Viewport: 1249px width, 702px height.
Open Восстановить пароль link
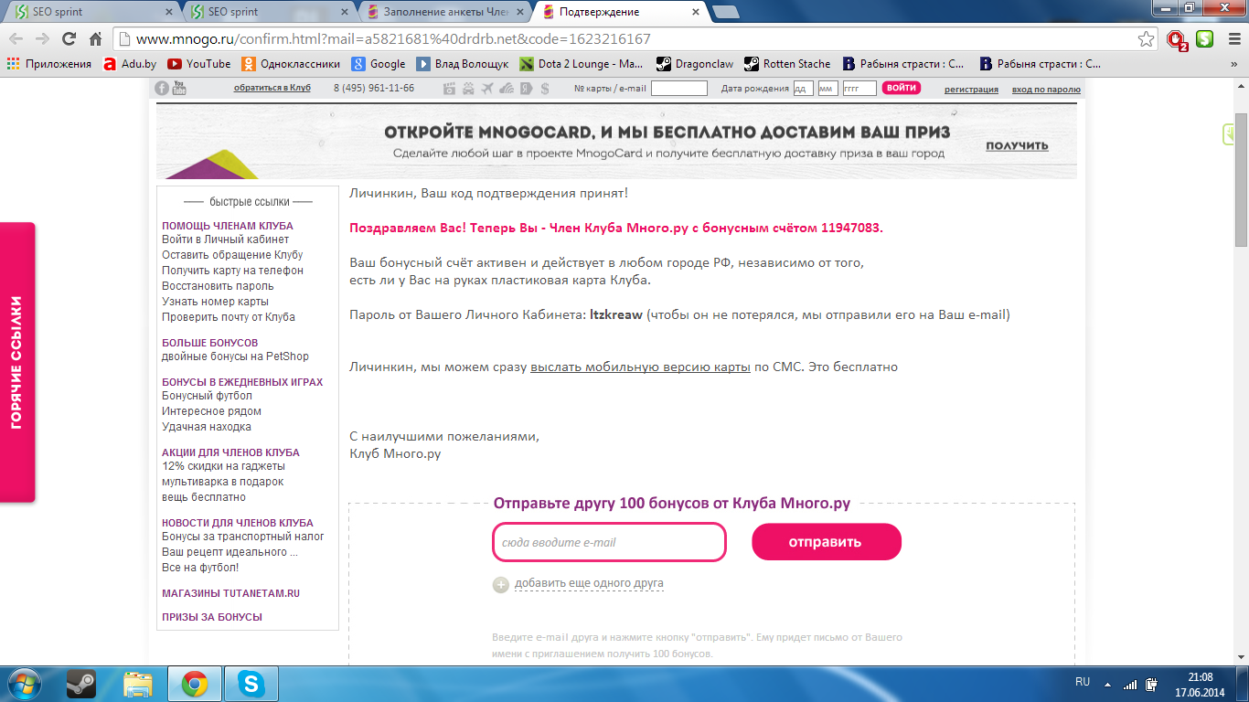[x=218, y=286]
